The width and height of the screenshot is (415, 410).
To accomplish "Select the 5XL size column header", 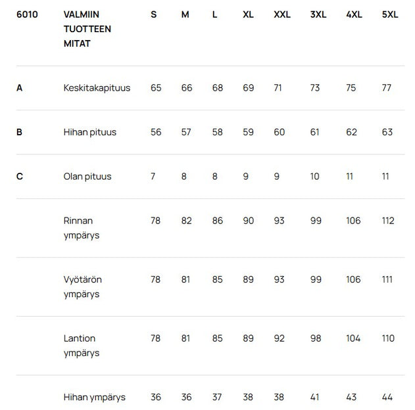I will point(390,14).
